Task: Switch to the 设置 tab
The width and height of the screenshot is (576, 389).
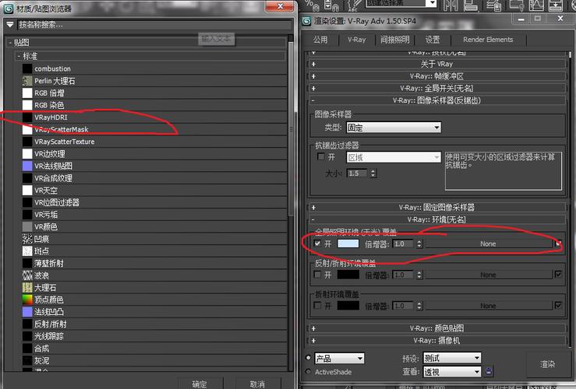Action: [x=433, y=40]
